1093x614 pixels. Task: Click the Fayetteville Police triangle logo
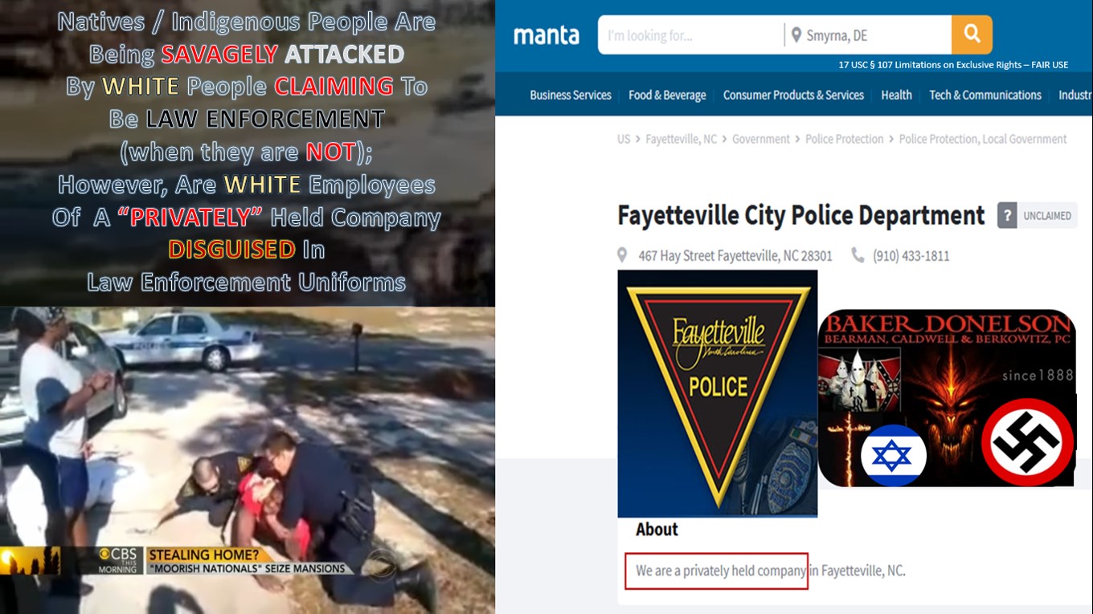pos(718,393)
